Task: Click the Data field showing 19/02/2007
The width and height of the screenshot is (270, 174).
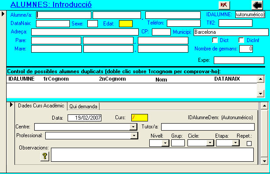Action: tap(85, 118)
